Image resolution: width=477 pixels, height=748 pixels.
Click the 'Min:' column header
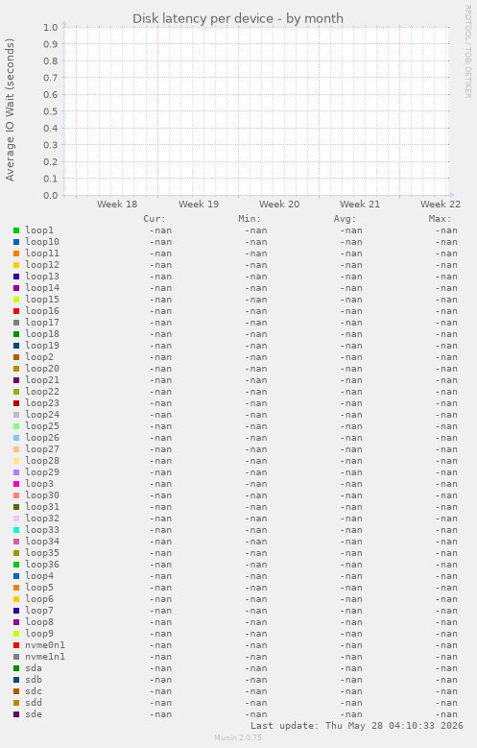click(250, 219)
